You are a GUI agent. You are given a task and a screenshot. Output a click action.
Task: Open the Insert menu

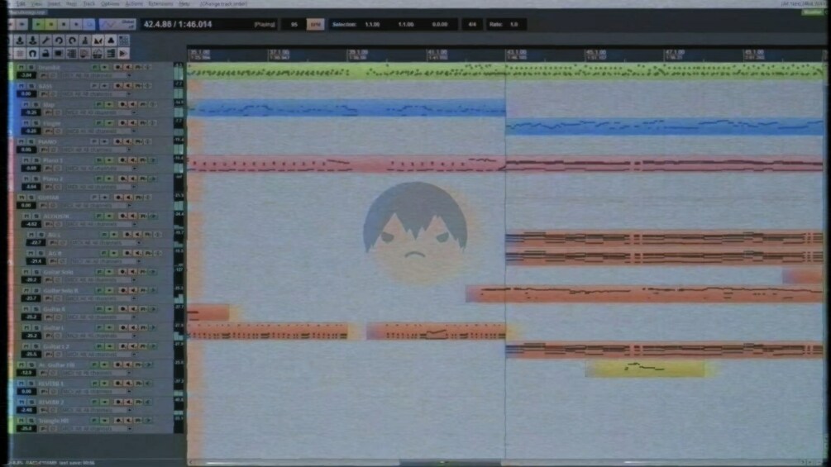click(54, 3)
